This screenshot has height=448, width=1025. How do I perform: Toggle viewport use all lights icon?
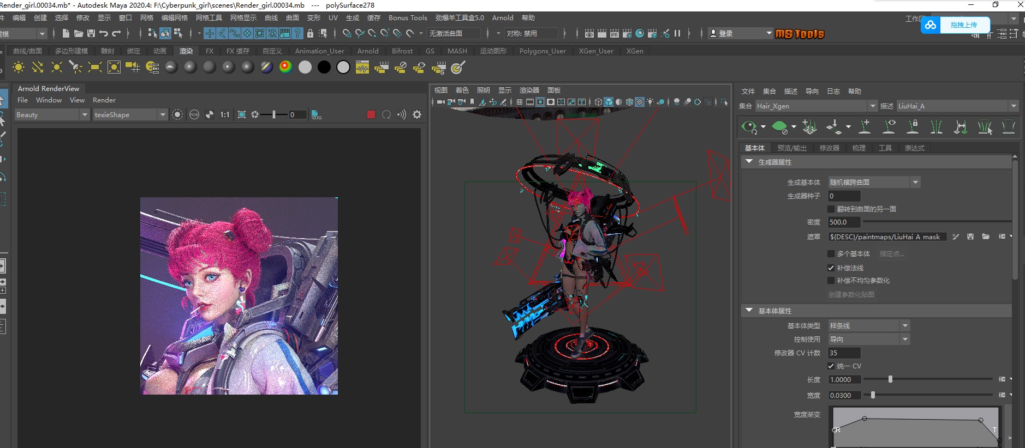point(650,102)
